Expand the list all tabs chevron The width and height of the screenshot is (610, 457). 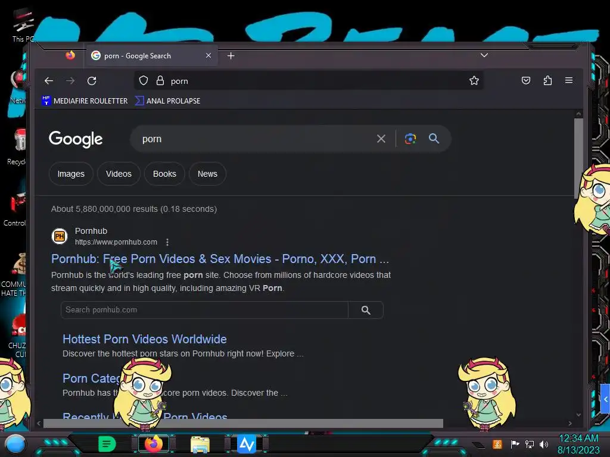coord(484,55)
